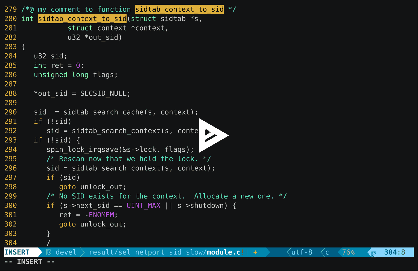The height and width of the screenshot is (271, 418).
Task: Click the utf-8 encoding indicator
Action: (302, 252)
